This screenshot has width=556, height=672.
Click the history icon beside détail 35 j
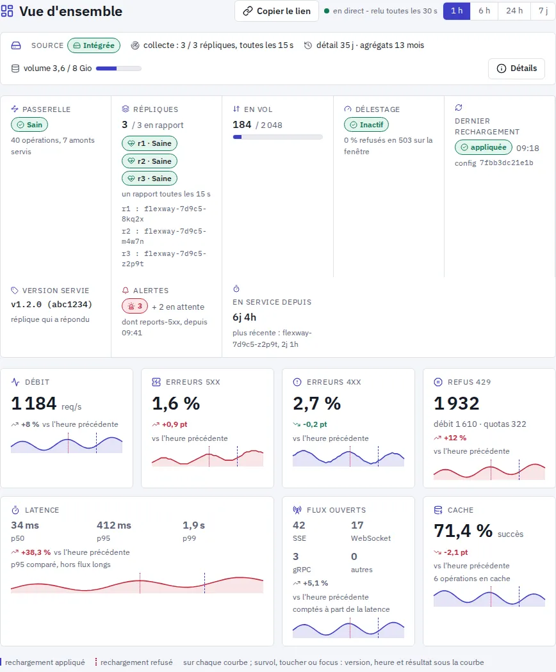[x=307, y=45]
